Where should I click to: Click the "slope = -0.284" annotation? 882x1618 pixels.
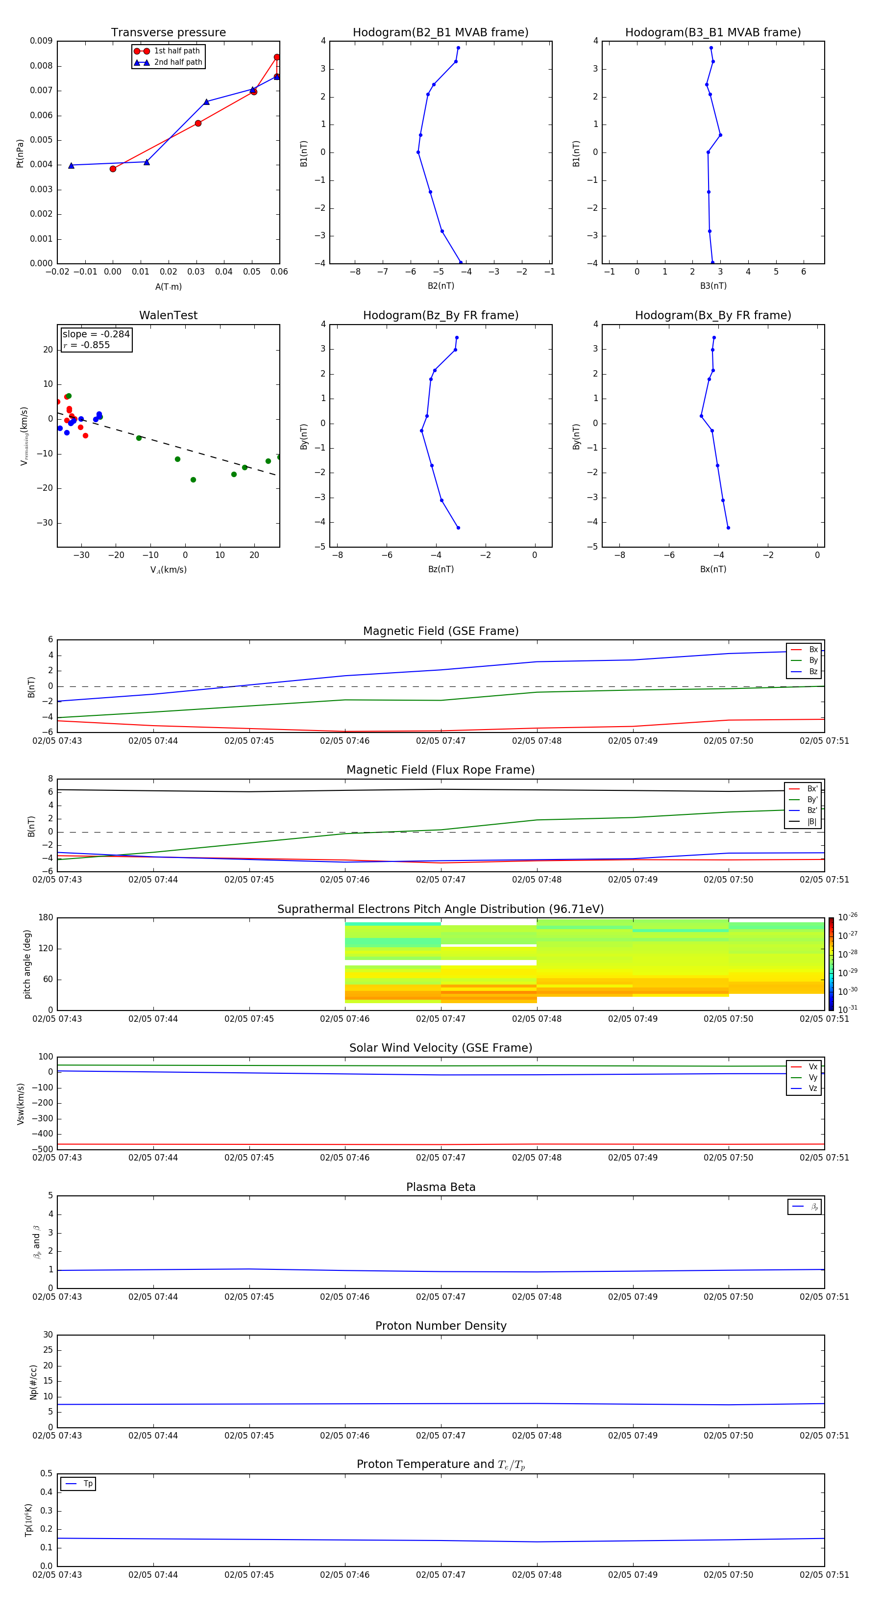pos(96,334)
